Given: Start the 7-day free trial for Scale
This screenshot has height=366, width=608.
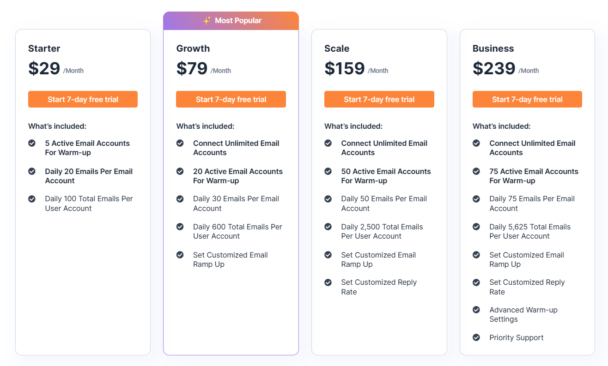Looking at the screenshot, I should tap(379, 99).
